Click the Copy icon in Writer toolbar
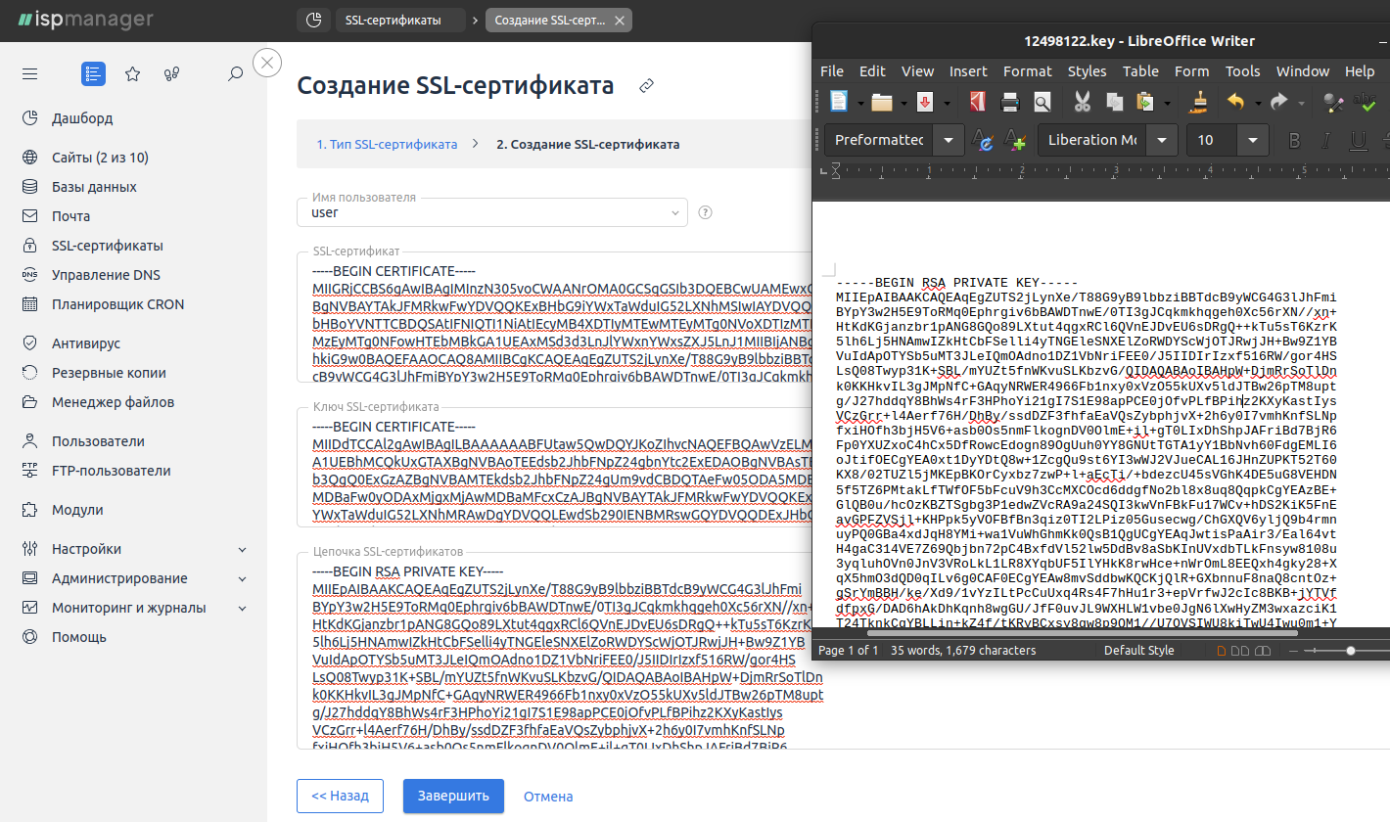 1114,101
